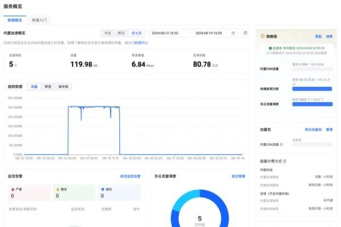This screenshot has width=341, height=227.
Task: Click the blue 通知 alert icon
Action: click(103, 189)
